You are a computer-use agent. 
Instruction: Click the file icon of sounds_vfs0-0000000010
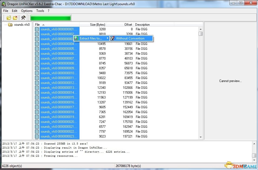tap(37, 73)
